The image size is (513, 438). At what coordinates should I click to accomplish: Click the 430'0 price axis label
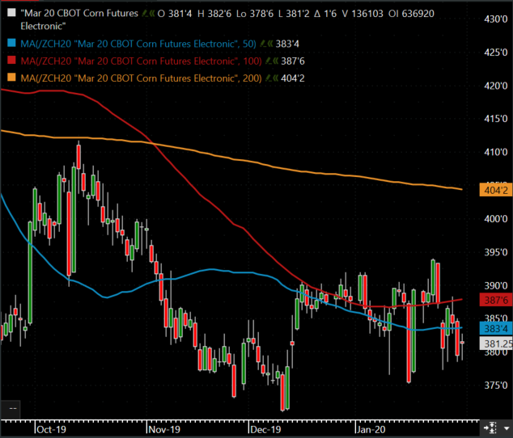[x=496, y=19]
